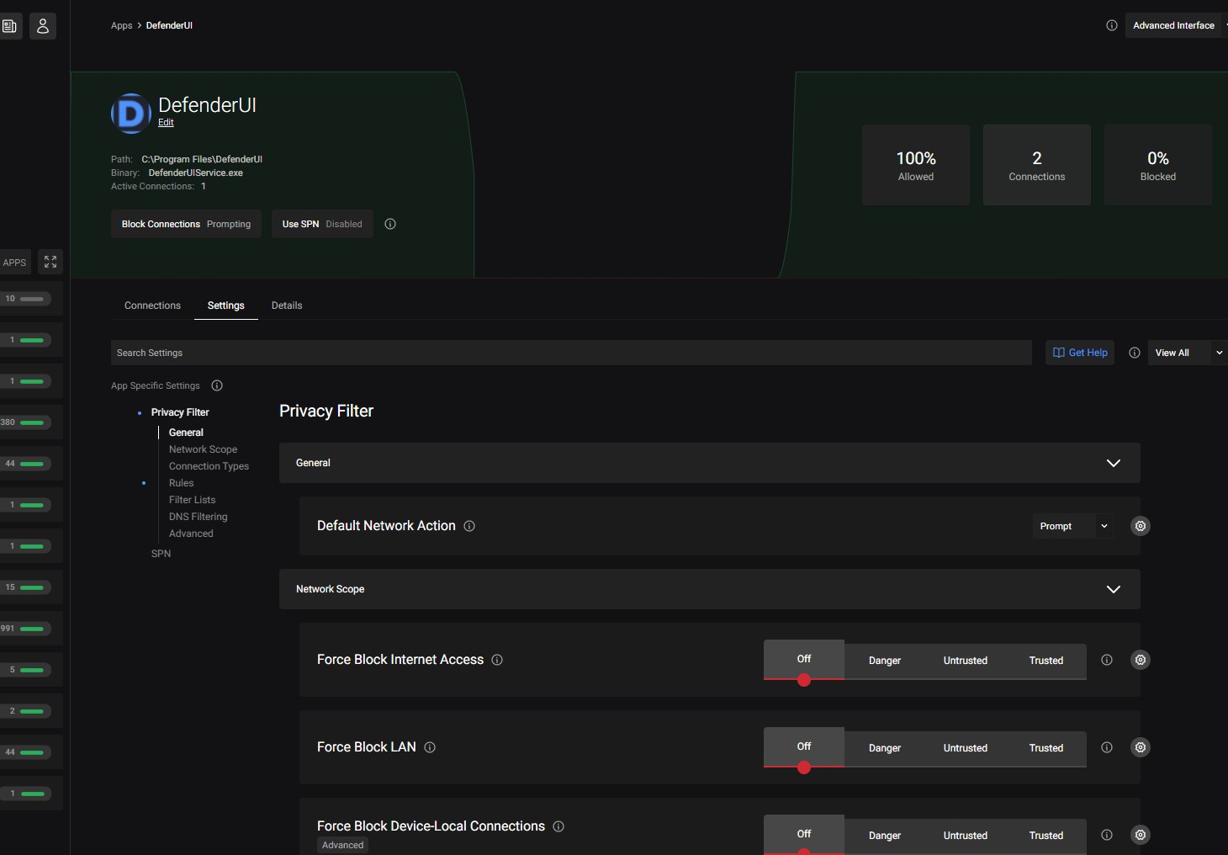Collapse the Network Scope section chevron
This screenshot has height=855, width=1228.
(x=1114, y=589)
